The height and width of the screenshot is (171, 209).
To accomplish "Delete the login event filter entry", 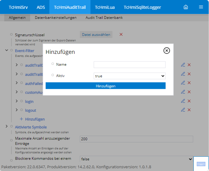I will pyautogui.click(x=189, y=101).
